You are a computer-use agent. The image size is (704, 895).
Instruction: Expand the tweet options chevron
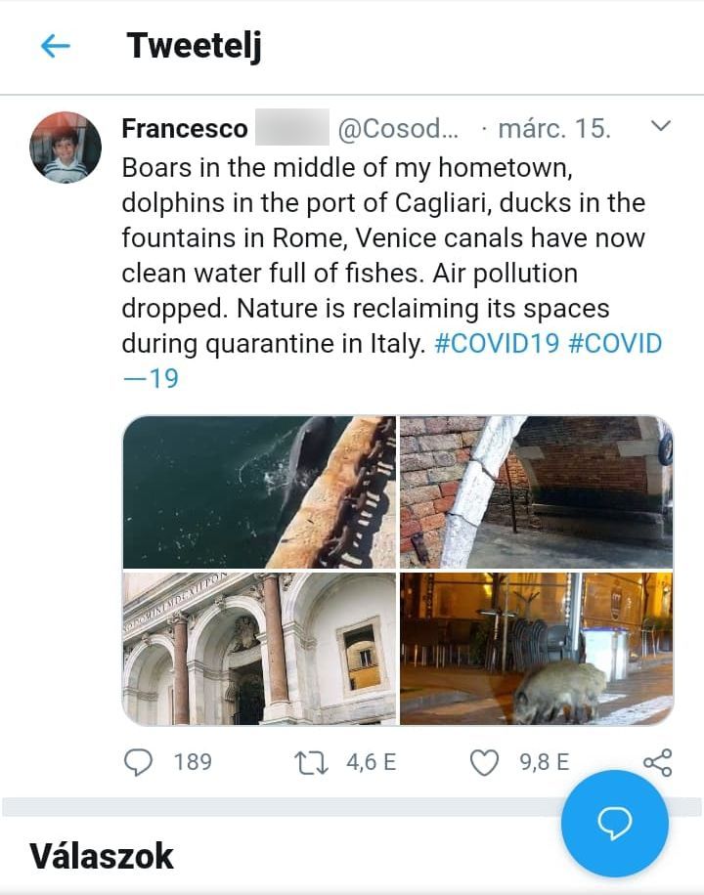pos(661,126)
